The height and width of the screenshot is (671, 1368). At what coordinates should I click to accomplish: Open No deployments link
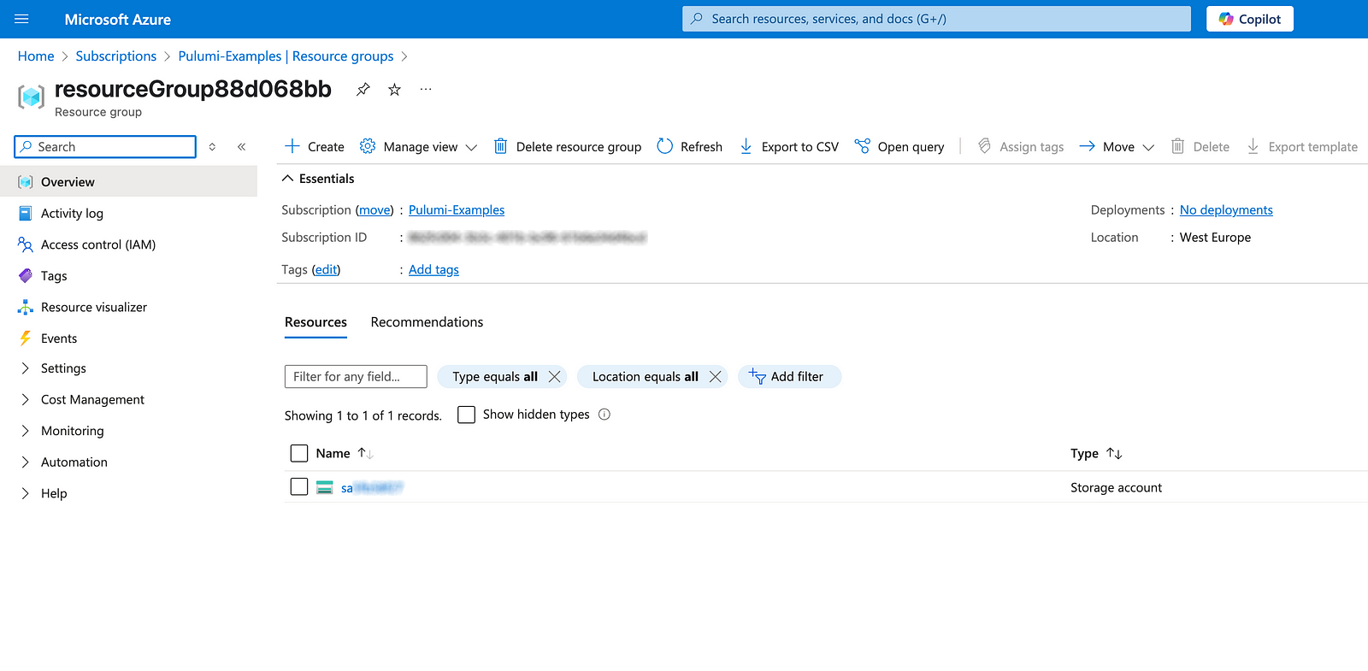coord(1226,210)
